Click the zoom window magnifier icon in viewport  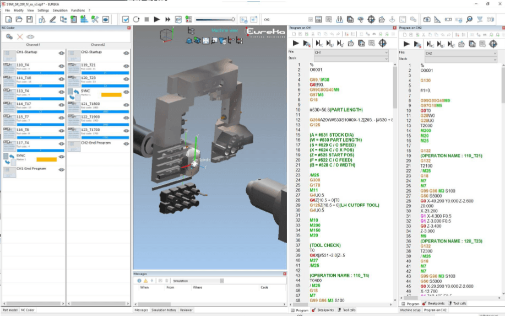click(214, 41)
